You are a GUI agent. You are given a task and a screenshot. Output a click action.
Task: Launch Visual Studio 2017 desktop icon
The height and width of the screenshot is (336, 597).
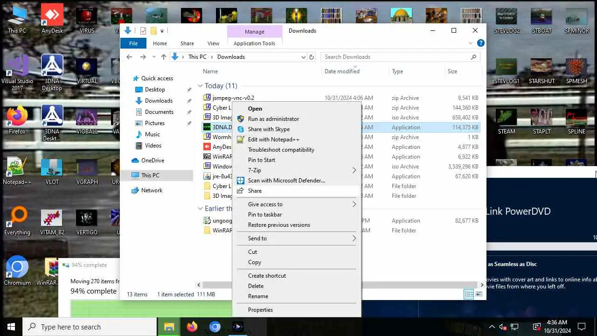(17, 72)
